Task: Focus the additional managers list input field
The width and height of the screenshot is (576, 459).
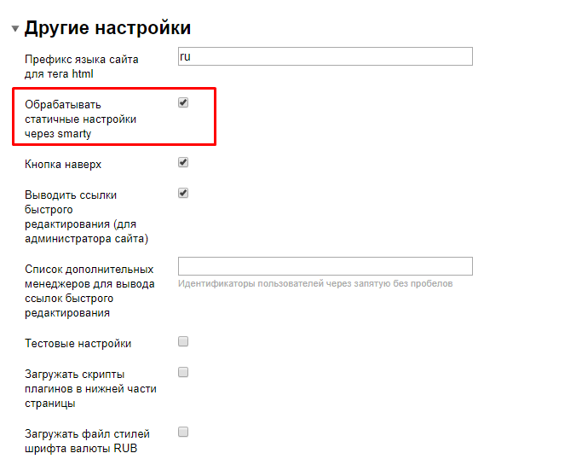Action: (325, 266)
